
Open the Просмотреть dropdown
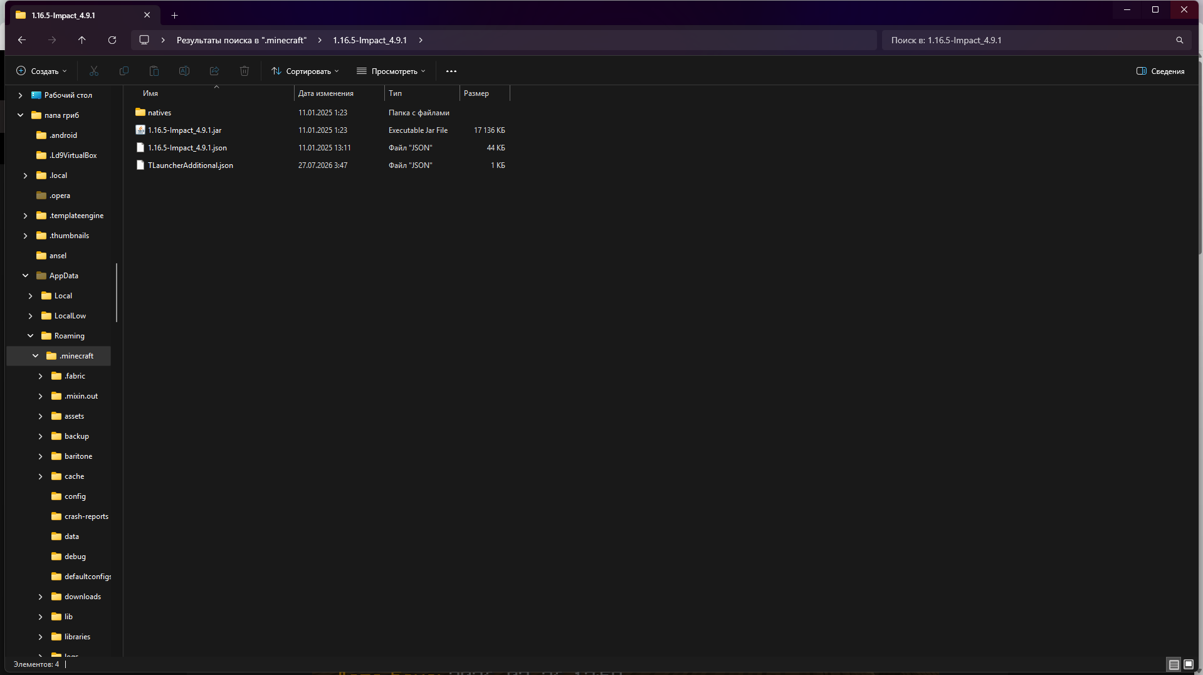coord(391,71)
